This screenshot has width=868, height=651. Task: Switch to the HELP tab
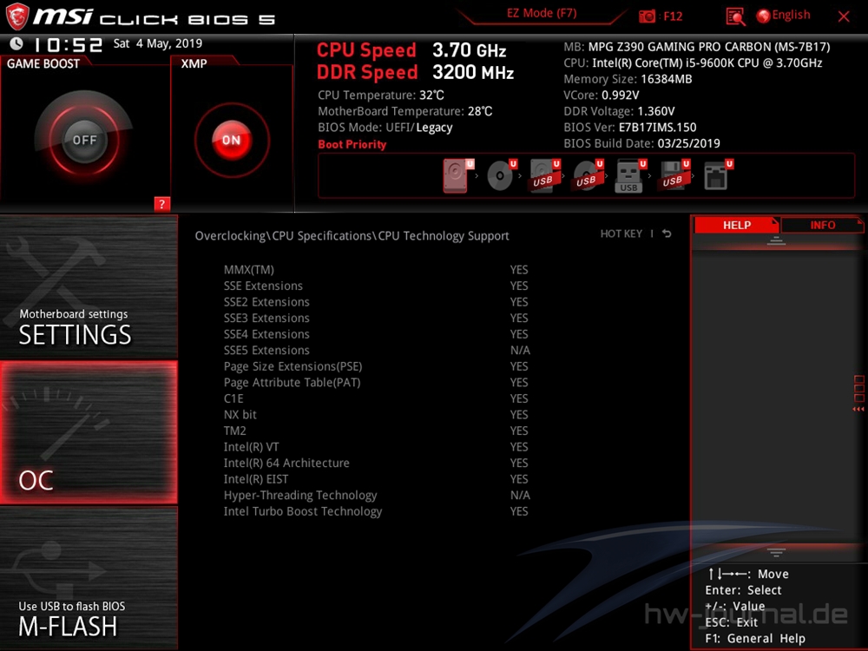[736, 226]
